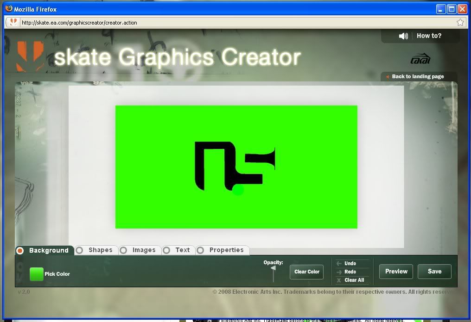Bookmark page with the star icon
The width and height of the screenshot is (471, 322).
tap(460, 22)
